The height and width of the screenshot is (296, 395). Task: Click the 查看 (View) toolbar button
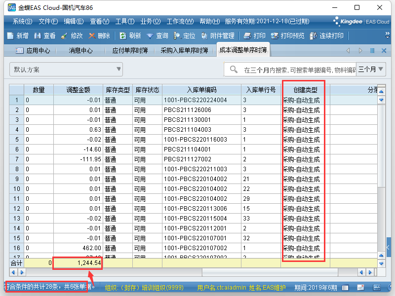coord(44,36)
